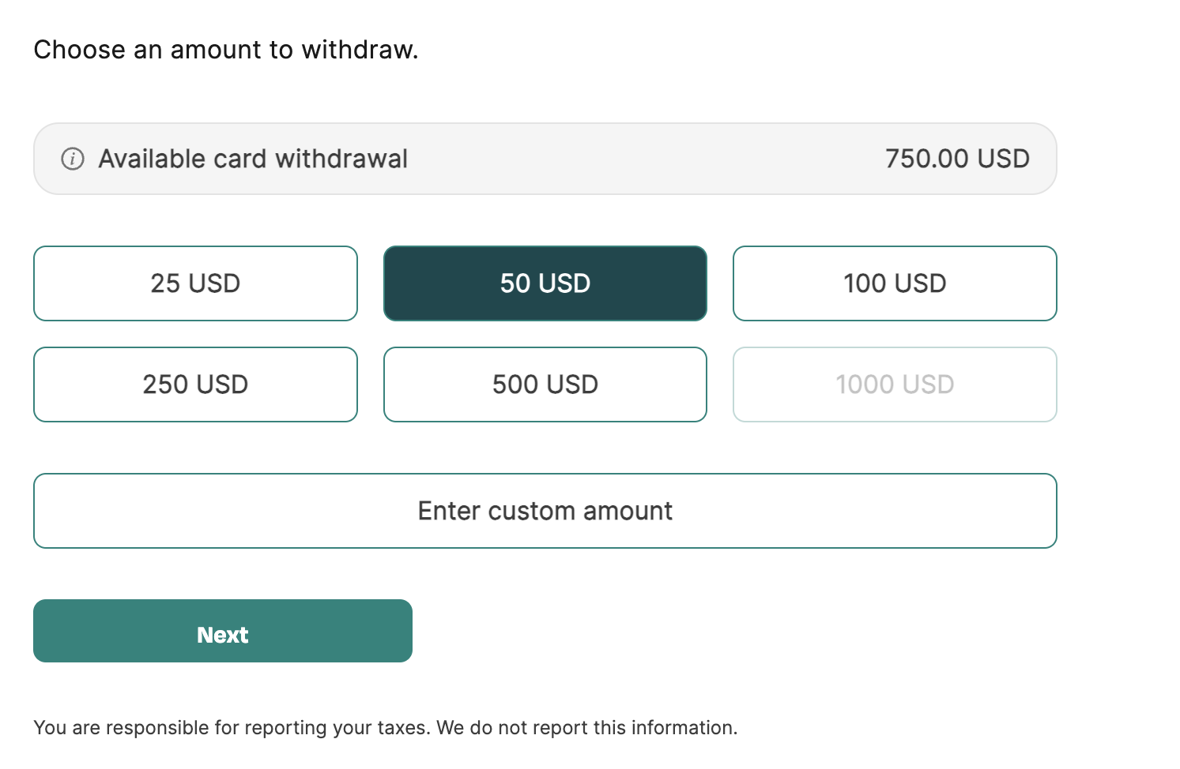Choose the 500 USD amount button

click(x=545, y=384)
